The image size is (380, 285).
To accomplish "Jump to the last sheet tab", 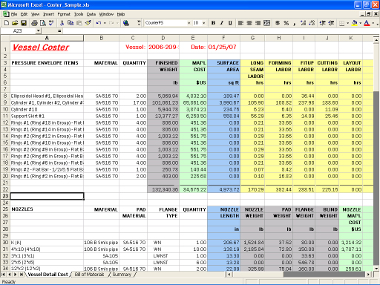I will tap(22, 274).
